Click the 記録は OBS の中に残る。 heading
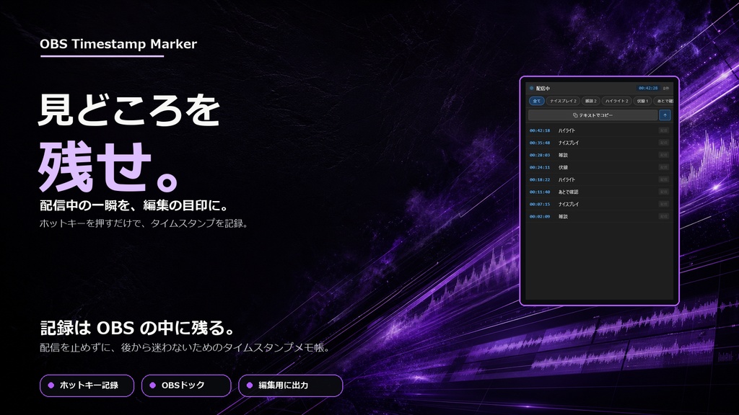This screenshot has height=415, width=739. (x=138, y=328)
